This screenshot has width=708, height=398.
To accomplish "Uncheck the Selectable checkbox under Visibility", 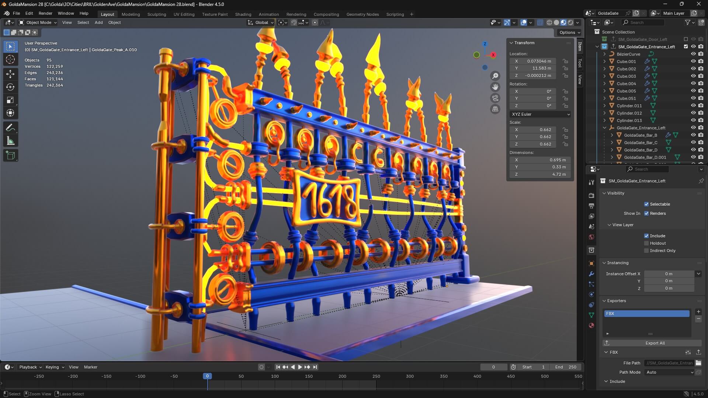I will tap(646, 204).
